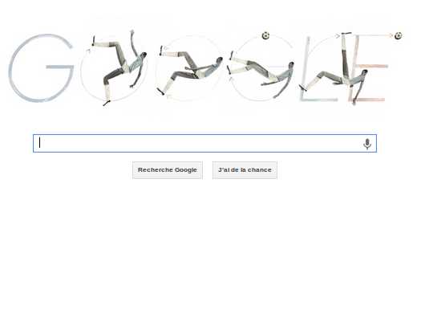Click the first player's raised hand
421x326 pixels.
click(132, 32)
